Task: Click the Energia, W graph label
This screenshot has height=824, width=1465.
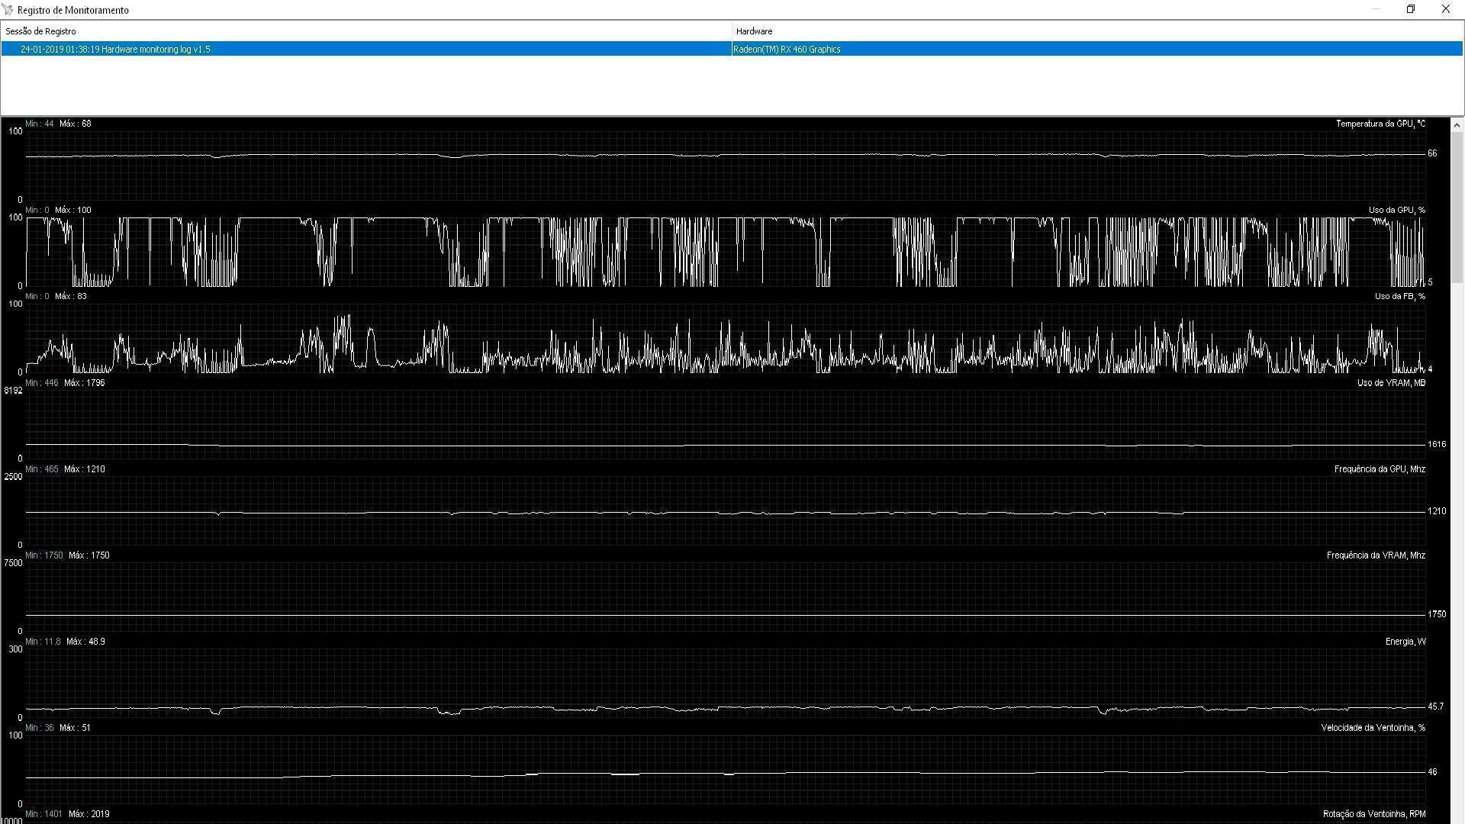Action: click(1405, 642)
